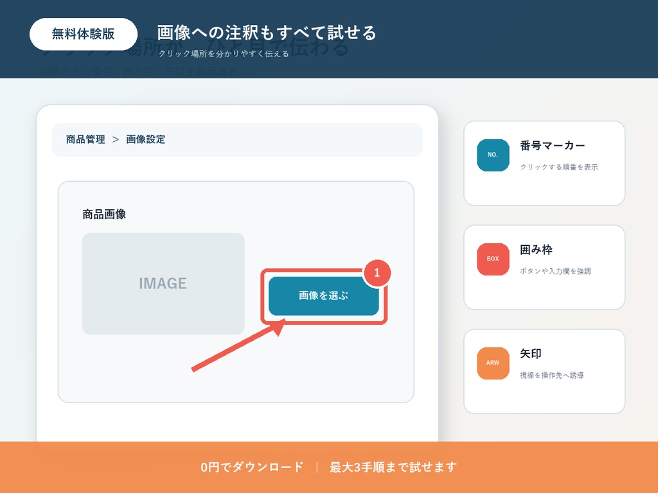
Task: Select the 番号マーカー card title
Action: (x=552, y=146)
